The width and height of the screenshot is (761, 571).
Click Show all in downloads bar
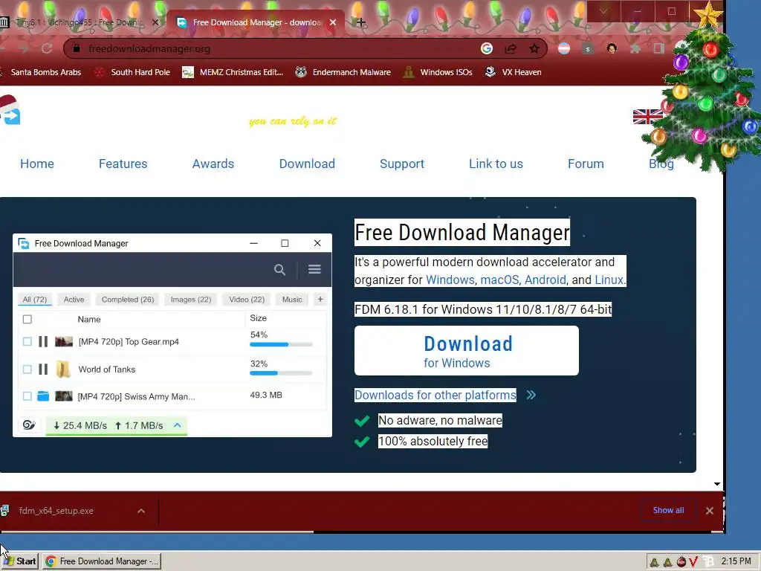point(668,510)
